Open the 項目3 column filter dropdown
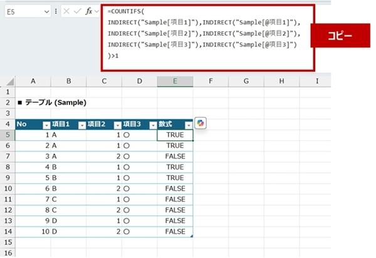 tap(152, 124)
